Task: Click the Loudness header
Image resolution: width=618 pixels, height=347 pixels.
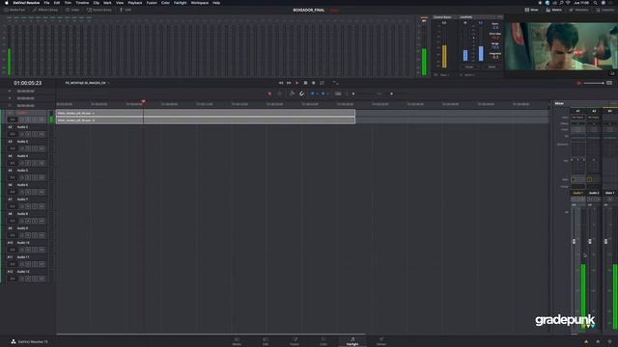Action: click(465, 17)
